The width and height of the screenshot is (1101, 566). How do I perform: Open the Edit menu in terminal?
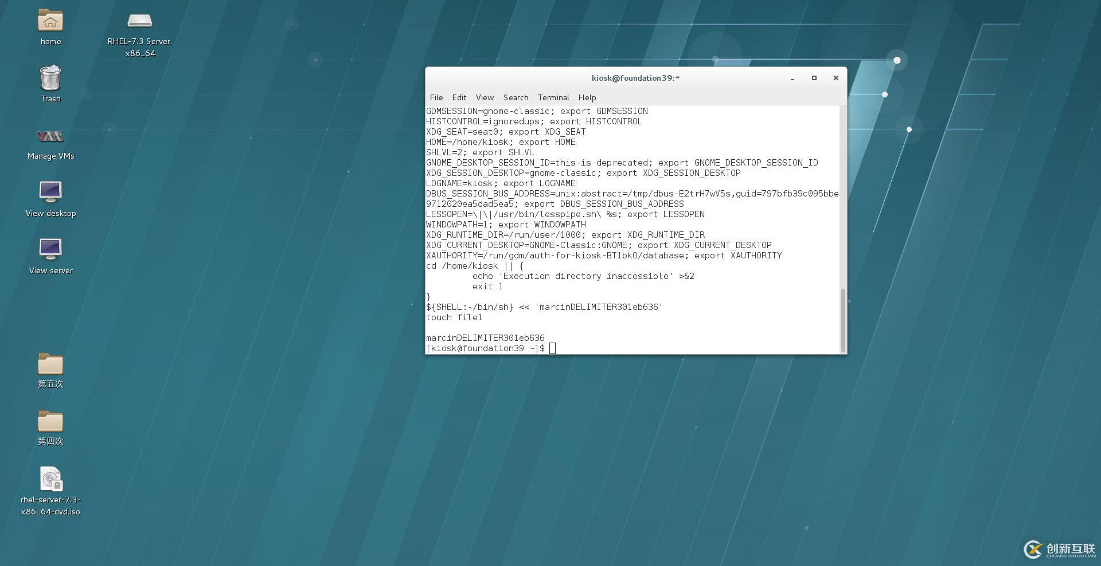click(459, 97)
